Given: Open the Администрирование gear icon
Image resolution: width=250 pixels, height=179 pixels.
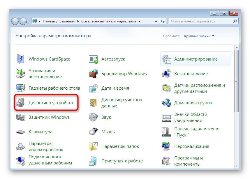Looking at the screenshot, I should [166, 59].
